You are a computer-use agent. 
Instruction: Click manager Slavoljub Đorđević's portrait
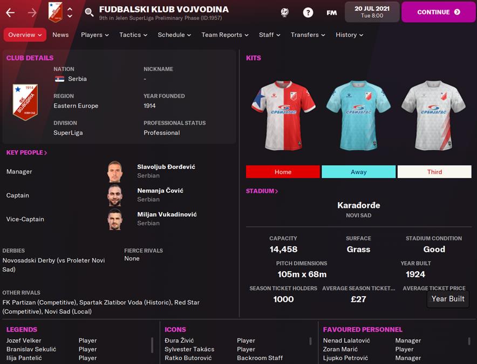[x=115, y=171]
